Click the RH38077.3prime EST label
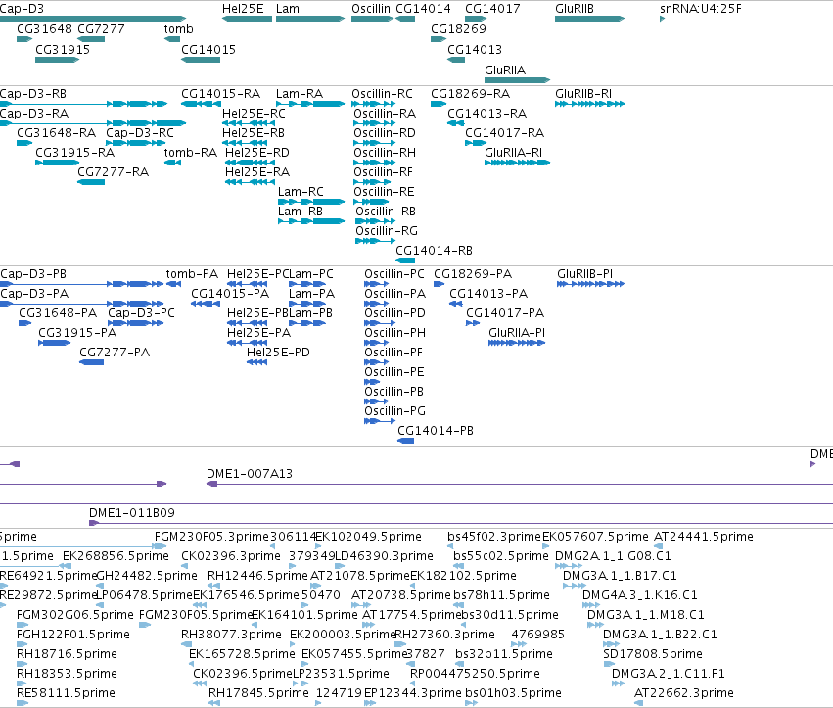Viewport: 833px width, 708px height. pos(231,635)
